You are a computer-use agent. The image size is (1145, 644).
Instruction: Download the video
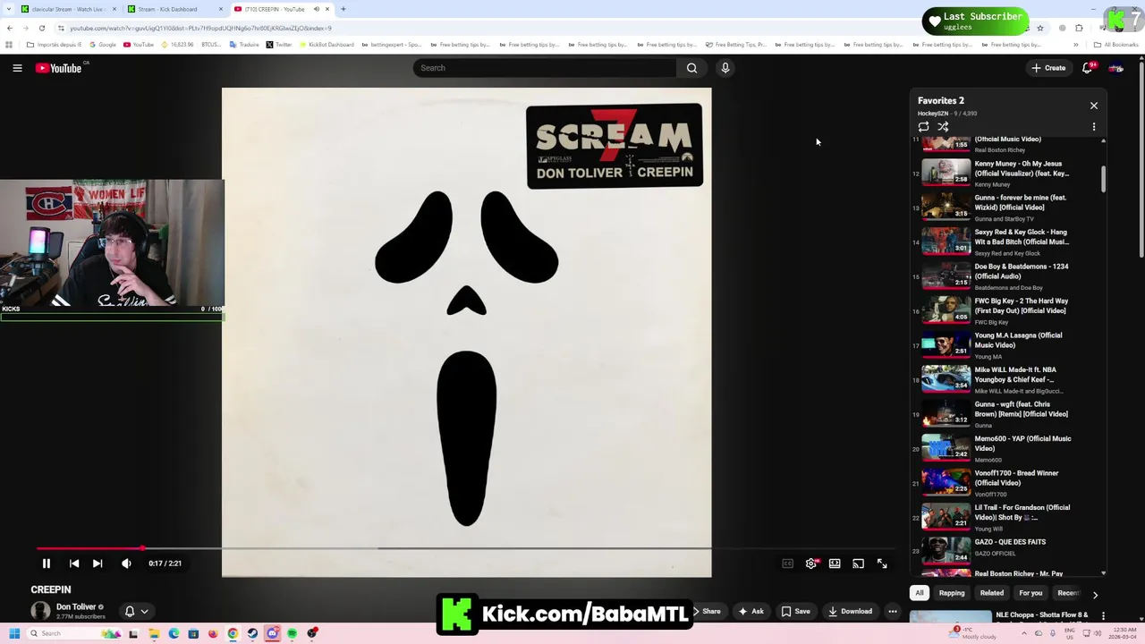click(850, 612)
